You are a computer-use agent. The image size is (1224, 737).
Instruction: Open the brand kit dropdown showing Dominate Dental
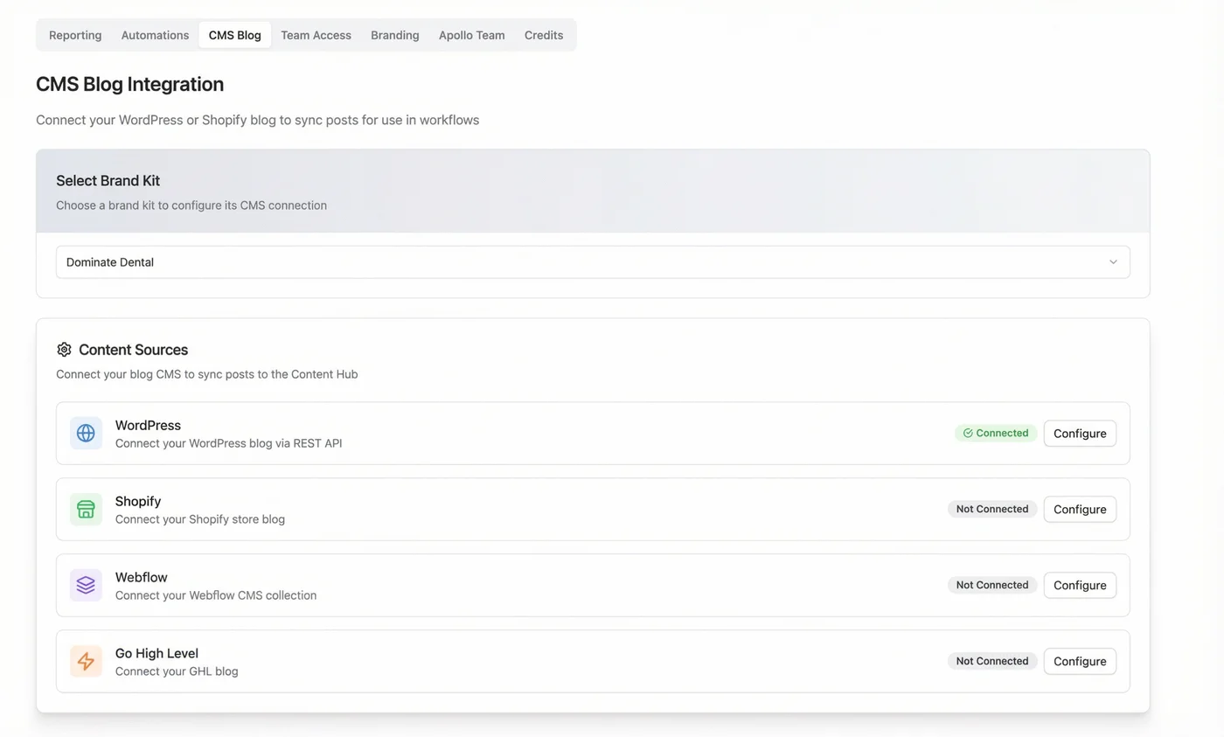click(x=593, y=261)
